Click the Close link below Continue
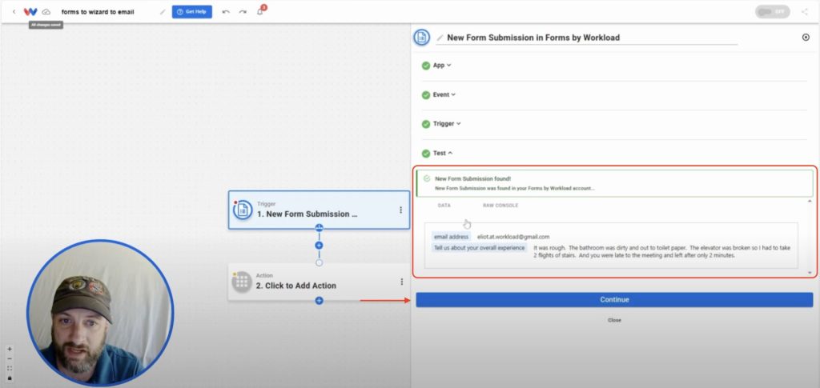 tap(614, 320)
